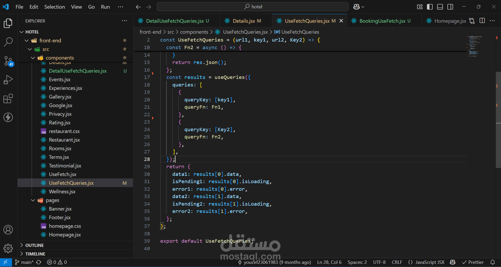
Task: Open the Run and Debug view
Action: pyautogui.click(x=8, y=80)
